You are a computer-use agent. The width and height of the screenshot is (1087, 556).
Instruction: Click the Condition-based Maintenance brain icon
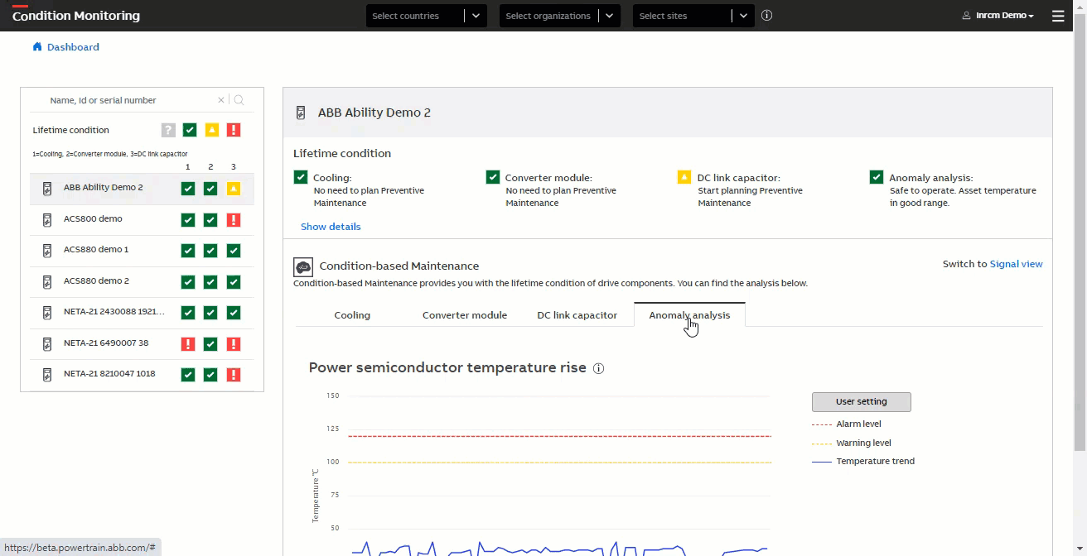[x=303, y=266]
